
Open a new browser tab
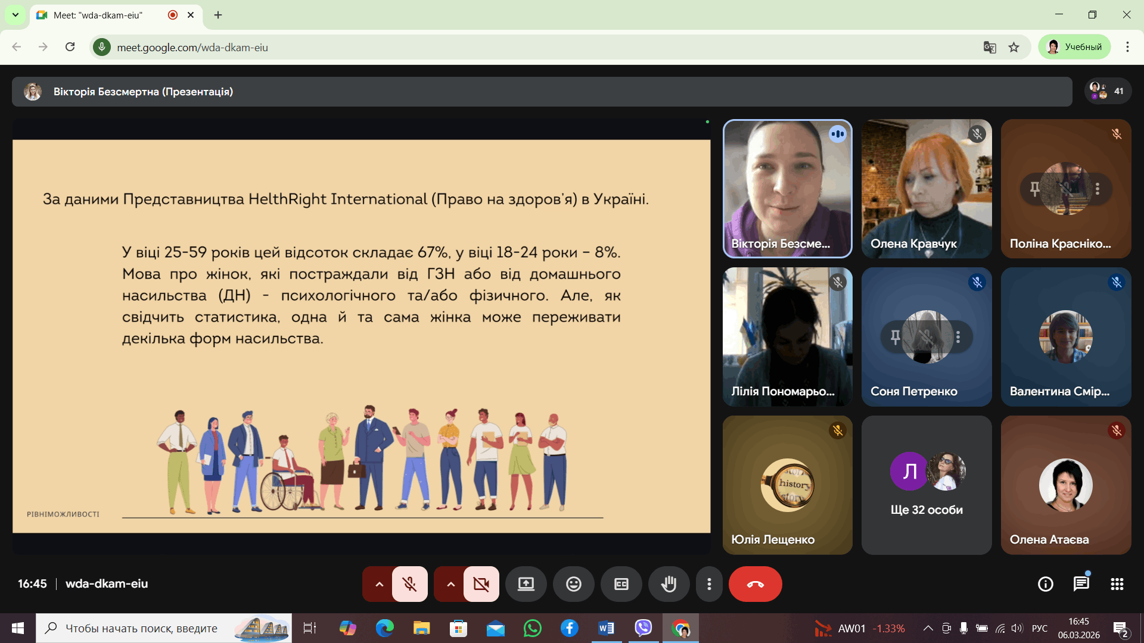218,15
